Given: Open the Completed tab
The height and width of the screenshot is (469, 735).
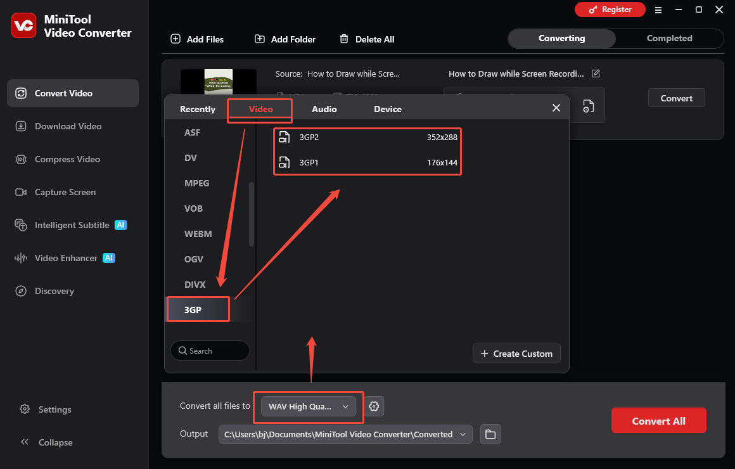Looking at the screenshot, I should (669, 39).
